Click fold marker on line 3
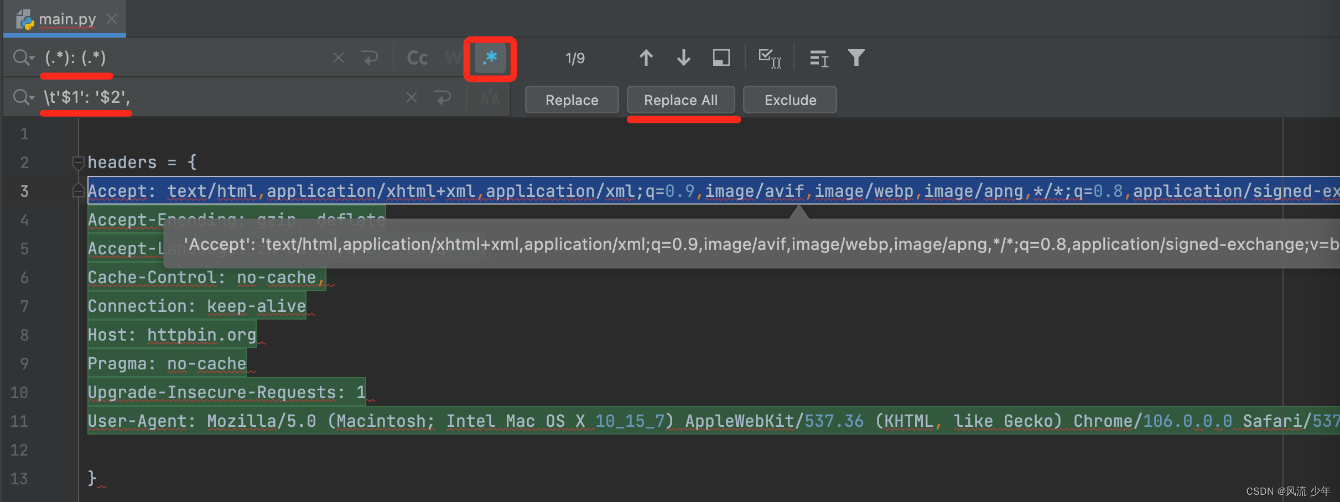 [x=78, y=191]
